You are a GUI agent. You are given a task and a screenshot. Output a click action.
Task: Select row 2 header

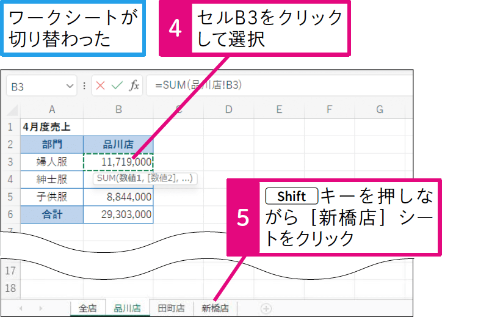point(10,145)
